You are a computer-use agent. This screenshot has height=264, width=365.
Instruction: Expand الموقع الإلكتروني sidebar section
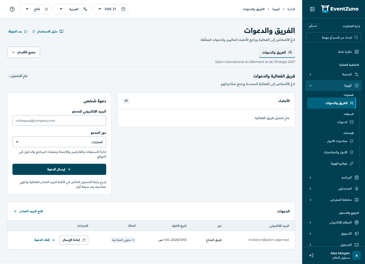pos(334,222)
